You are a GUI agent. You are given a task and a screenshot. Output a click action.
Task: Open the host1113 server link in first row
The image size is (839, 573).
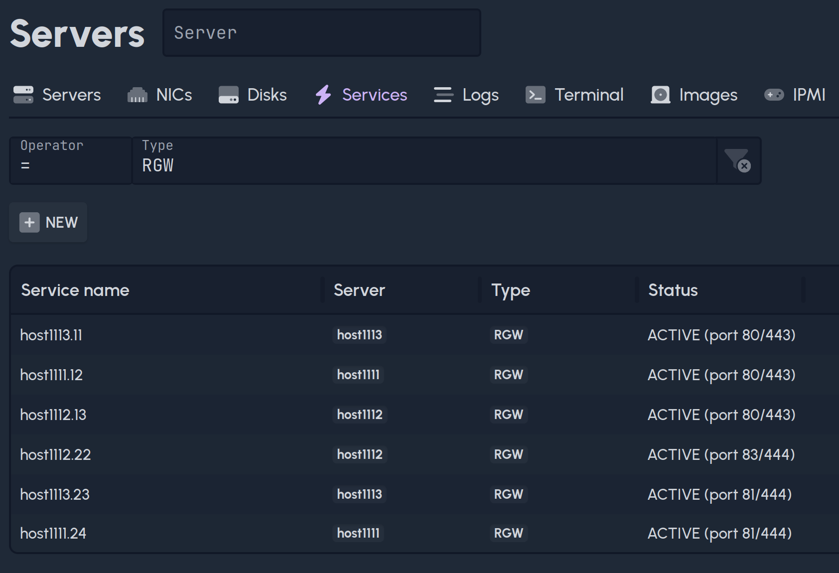pos(359,335)
